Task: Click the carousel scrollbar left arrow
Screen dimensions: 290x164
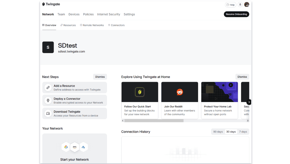Action: (123, 121)
